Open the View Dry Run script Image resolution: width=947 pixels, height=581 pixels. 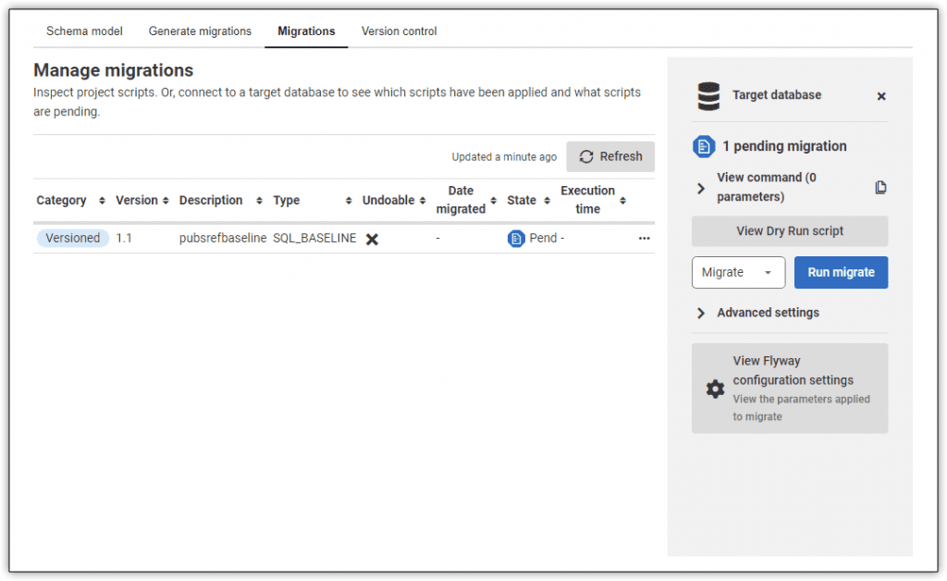click(789, 230)
